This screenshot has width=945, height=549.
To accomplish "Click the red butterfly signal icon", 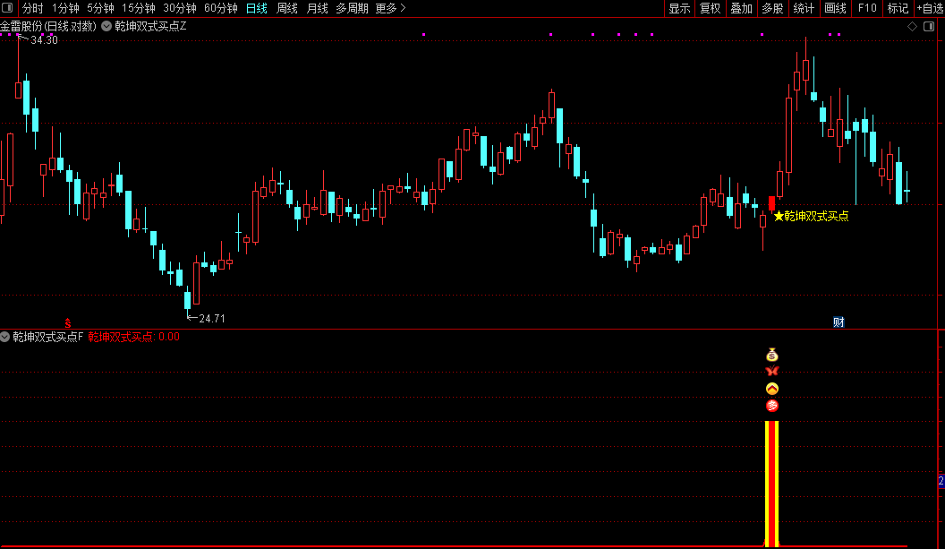I will 772,371.
